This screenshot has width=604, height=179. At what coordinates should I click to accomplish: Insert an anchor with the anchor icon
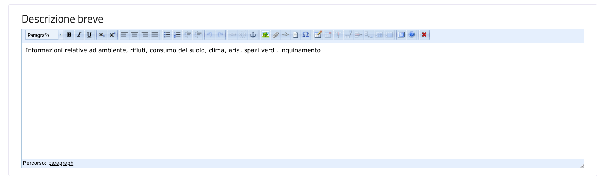(253, 35)
